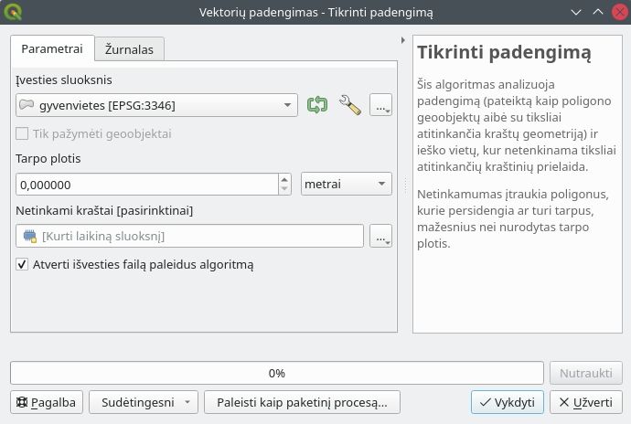Viewport: 631px width, 424px height.
Task: Browse input layer with the ellipsis button
Action: (380, 105)
